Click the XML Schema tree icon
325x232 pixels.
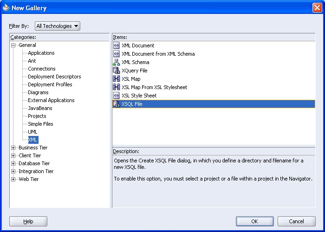116,62
